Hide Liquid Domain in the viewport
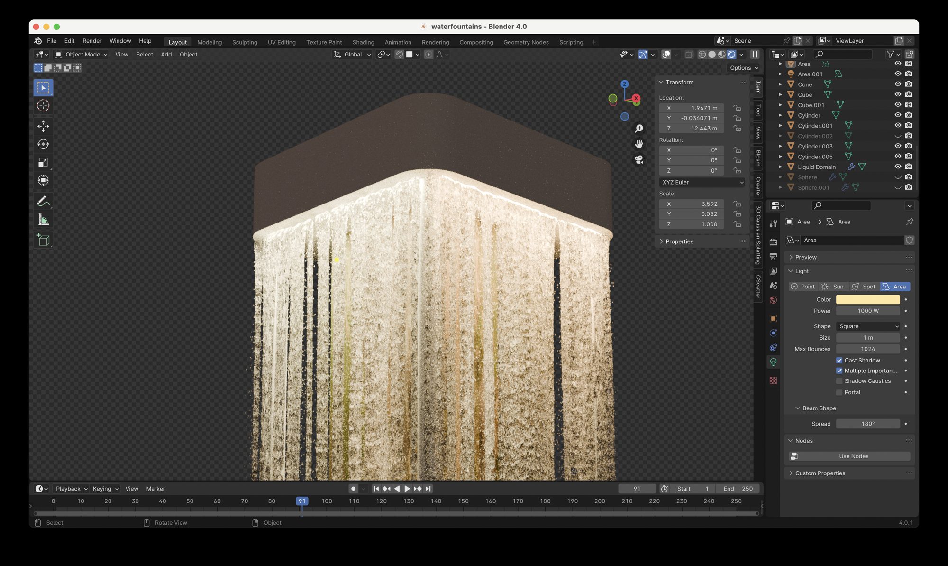Image resolution: width=948 pixels, height=566 pixels. click(x=898, y=167)
